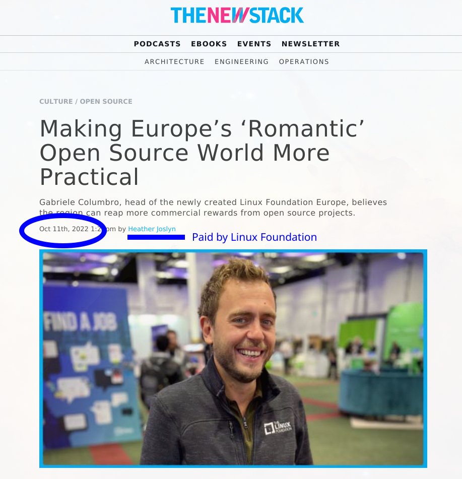Image resolution: width=462 pixels, height=479 pixels.
Task: Click the Linux Foundation logo on the jacket
Action: point(278,427)
